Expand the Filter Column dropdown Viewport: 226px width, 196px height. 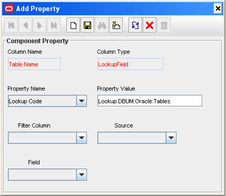[82, 138]
